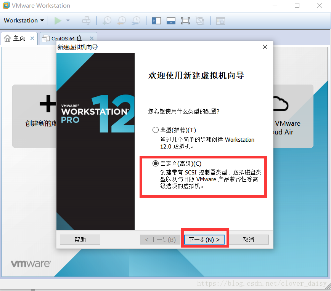The width and height of the screenshot is (331, 291).
Task: Click the 下一步(N) next button
Action: click(204, 240)
